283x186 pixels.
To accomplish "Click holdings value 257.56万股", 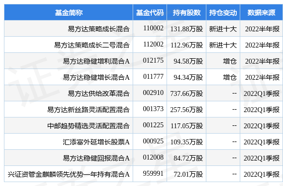I will point(187,110).
